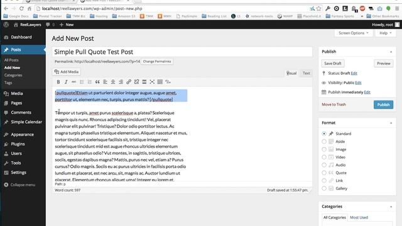Align text left
The width and height of the screenshot is (402, 226).
pos(105,82)
